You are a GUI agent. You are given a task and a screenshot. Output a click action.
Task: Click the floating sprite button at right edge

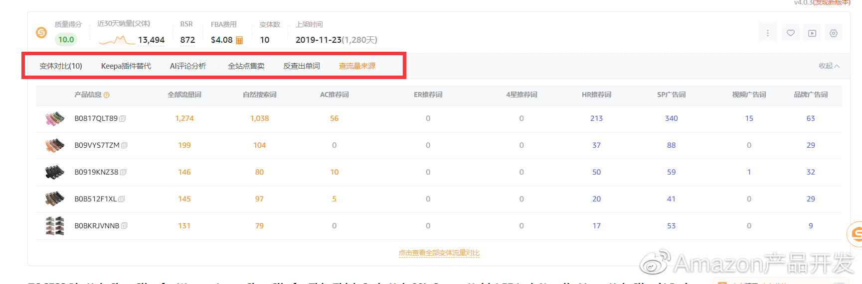coord(856,234)
